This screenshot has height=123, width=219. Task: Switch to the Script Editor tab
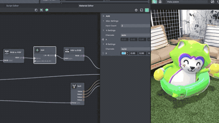(12, 6)
